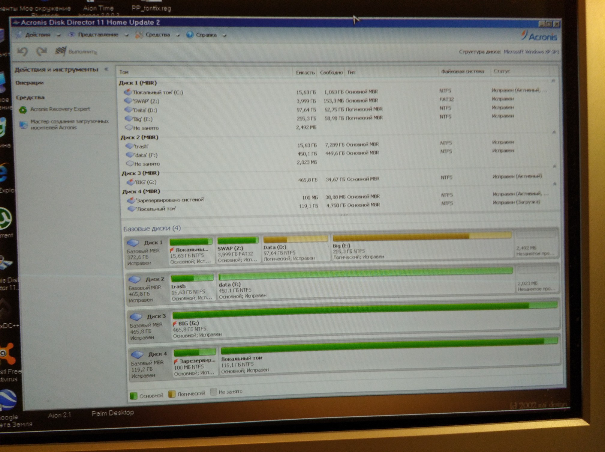Collapse the Disk 3 (MBR) group
Viewport: 605px width, 452px height.
click(x=555, y=166)
